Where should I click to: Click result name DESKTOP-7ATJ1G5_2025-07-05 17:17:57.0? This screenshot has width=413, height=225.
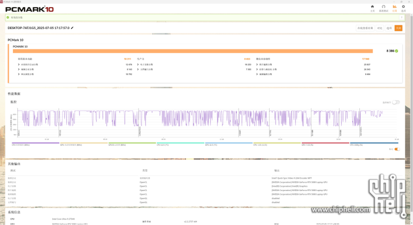tap(39, 28)
